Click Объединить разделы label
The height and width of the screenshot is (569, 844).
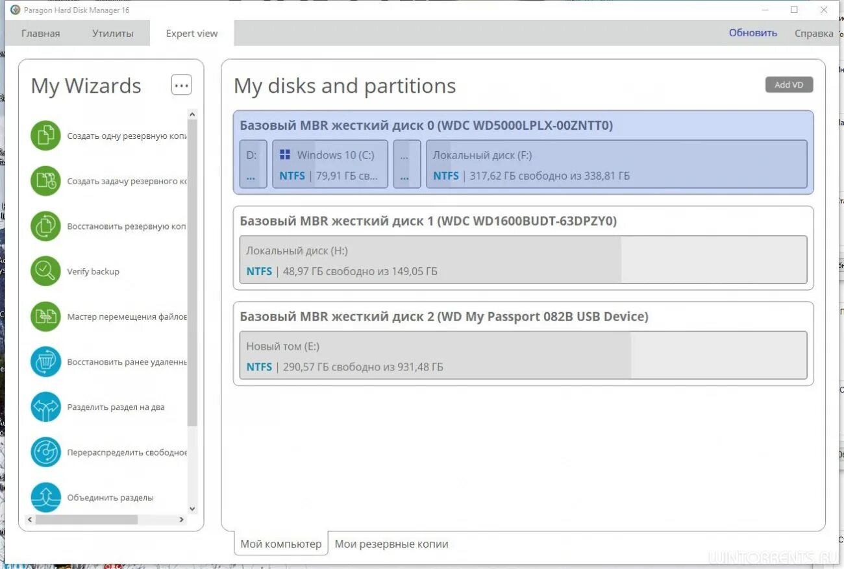(x=110, y=498)
